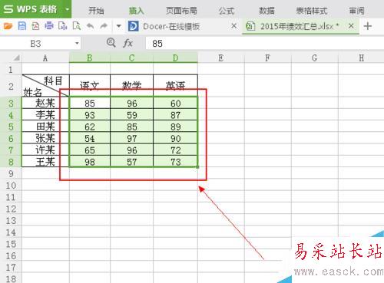Select row 9 header
This screenshot has width=384, height=283.
(11, 173)
